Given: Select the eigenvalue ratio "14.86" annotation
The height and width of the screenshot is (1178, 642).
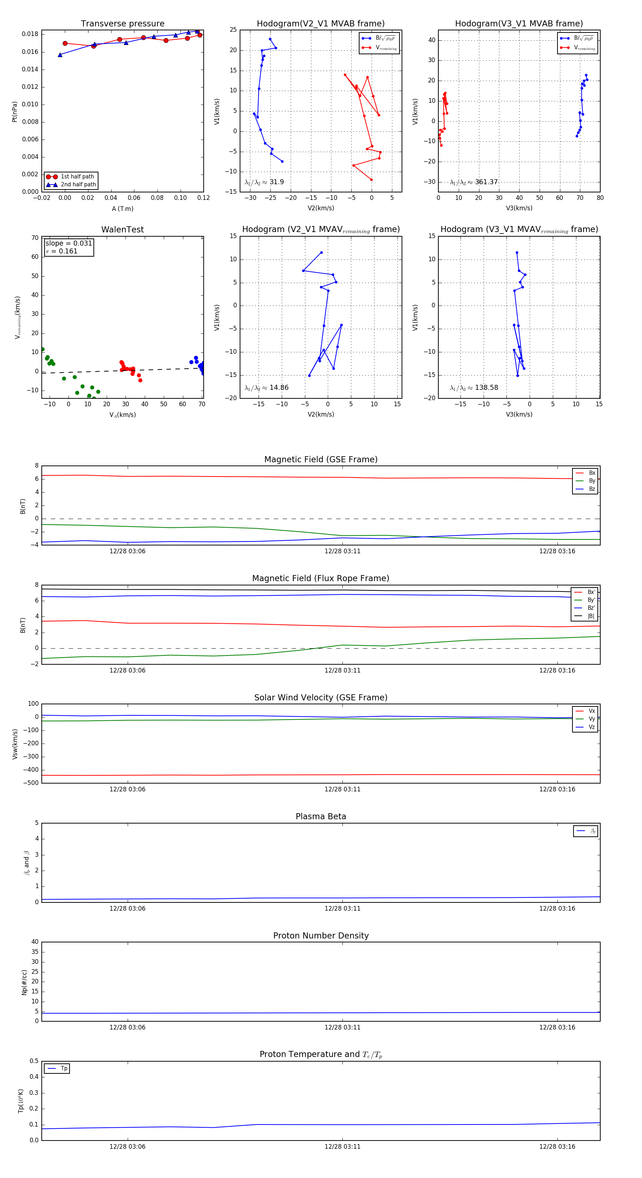Looking at the screenshot, I should click(x=266, y=388).
